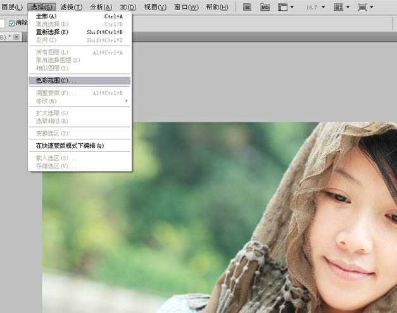Expand the arrange documents dropdown arrow
Image resolution: width=397 pixels, height=313 pixels.
(x=348, y=8)
